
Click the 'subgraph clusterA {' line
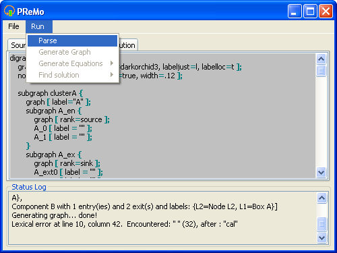tap(51, 93)
